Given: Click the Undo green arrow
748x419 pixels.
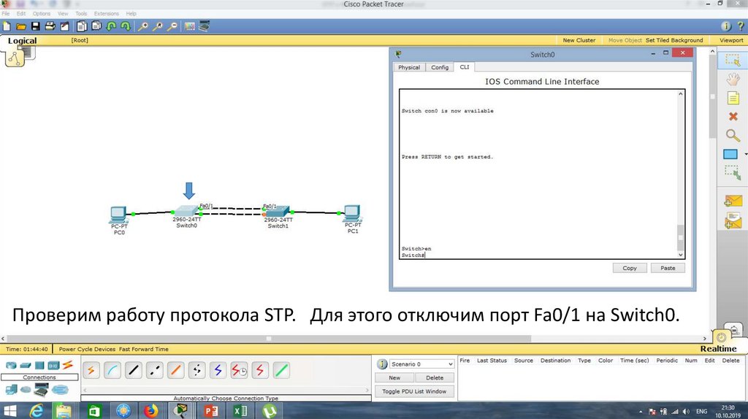Looking at the screenshot, I should pyautogui.click(x=111, y=26).
